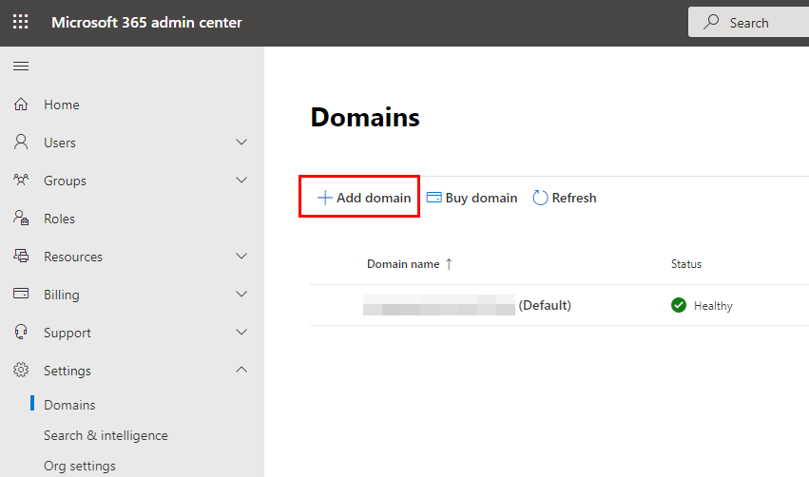Click the Refresh circular arrow icon
Screen dimensions: 809x477
[540, 198]
